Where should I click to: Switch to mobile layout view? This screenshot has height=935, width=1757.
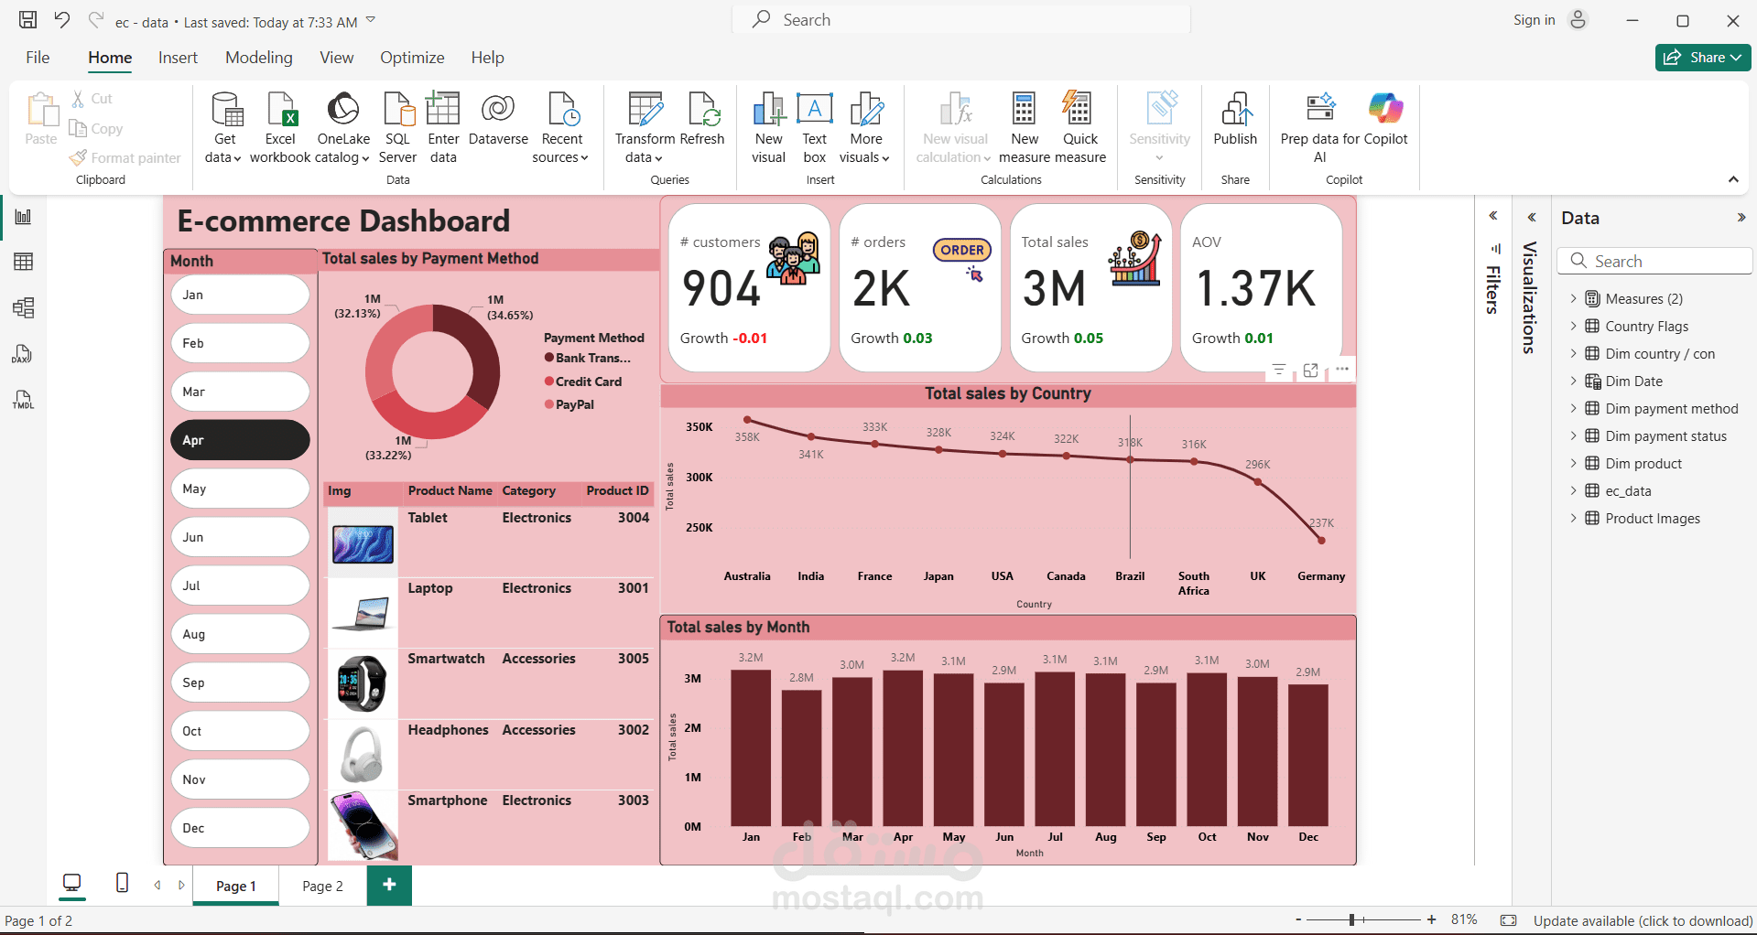pyautogui.click(x=122, y=884)
